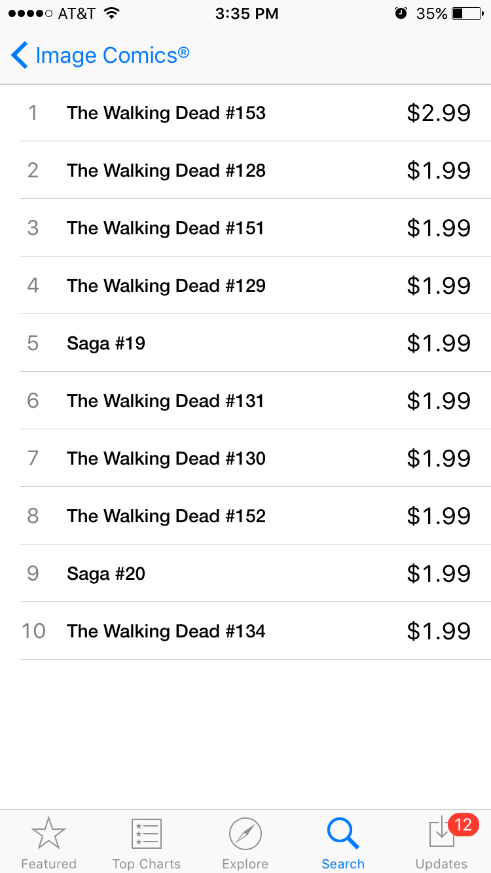Buy The Walking Dead #153 for $2.99
Image resolution: width=491 pixels, height=873 pixels.
(x=439, y=113)
